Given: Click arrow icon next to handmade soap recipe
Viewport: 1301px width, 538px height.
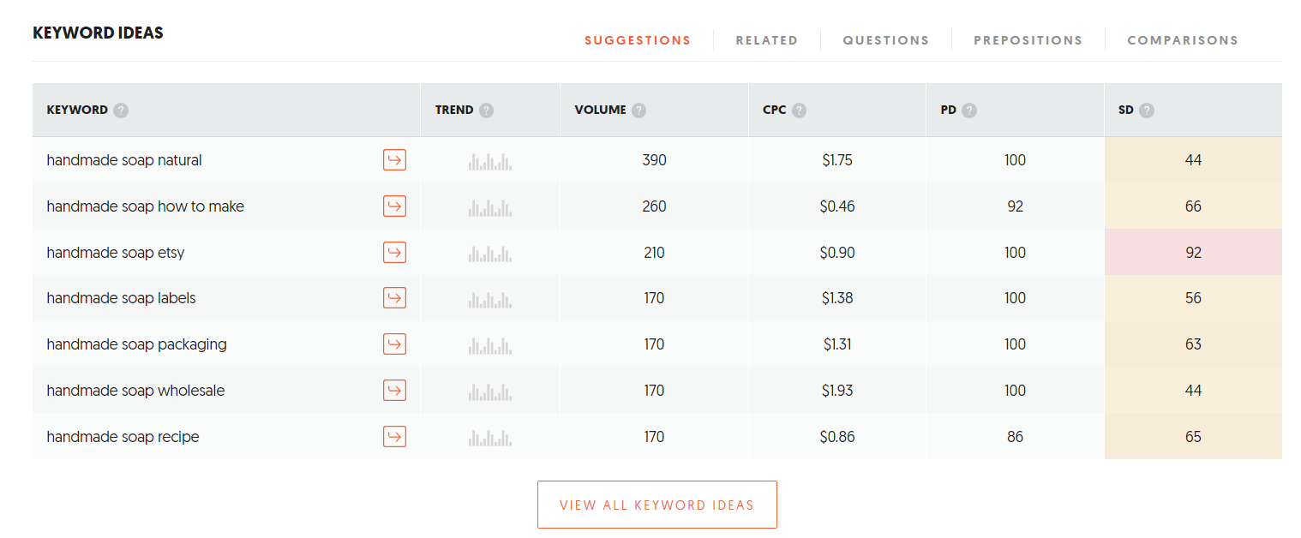Looking at the screenshot, I should click(x=394, y=437).
